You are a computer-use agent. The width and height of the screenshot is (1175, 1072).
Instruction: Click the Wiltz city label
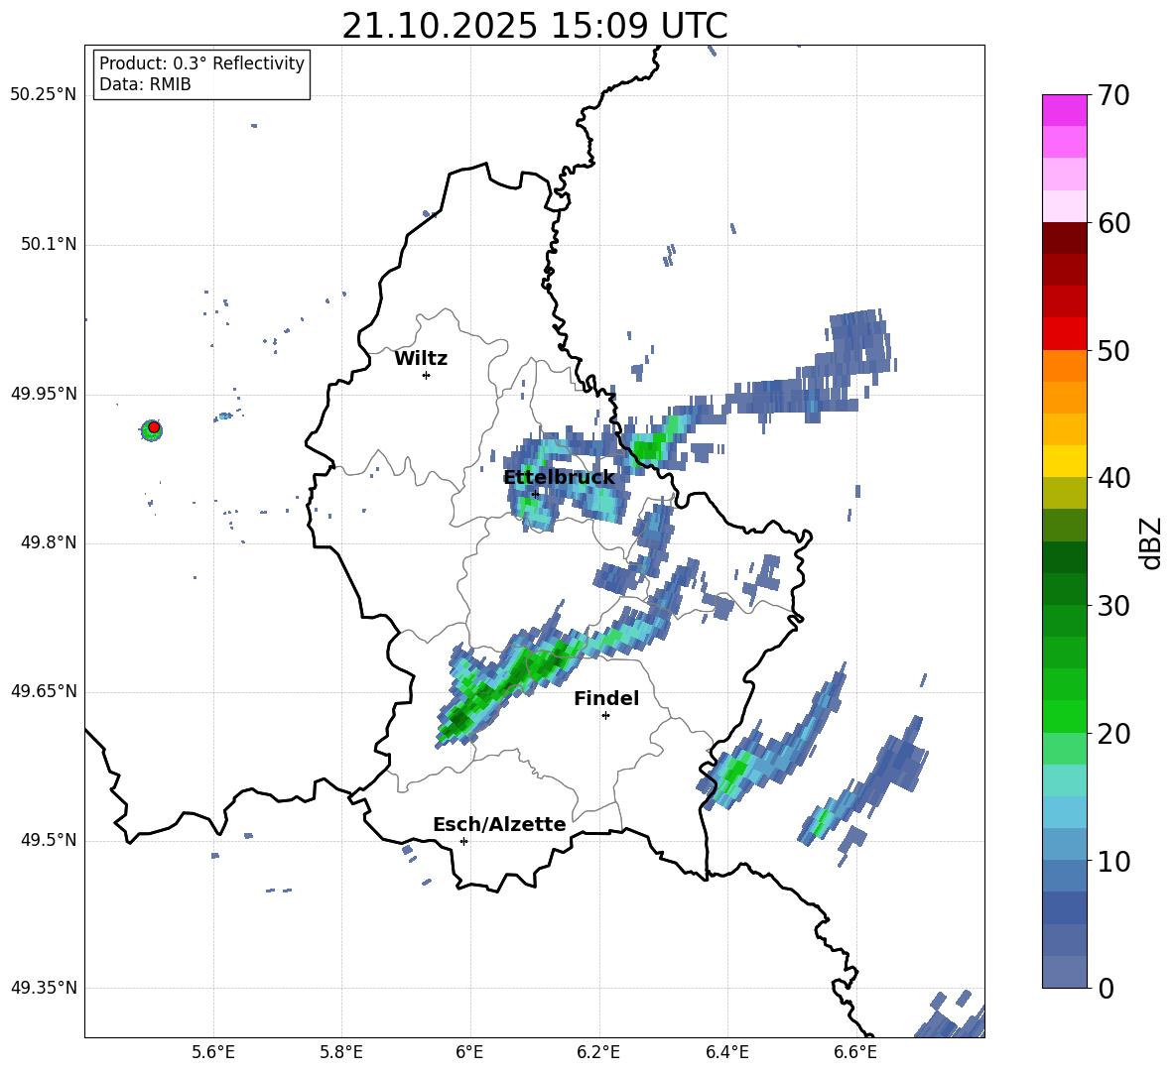421,359
